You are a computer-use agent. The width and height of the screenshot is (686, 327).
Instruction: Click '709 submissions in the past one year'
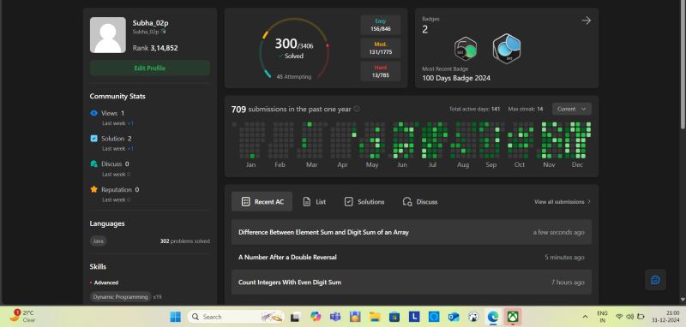291,110
